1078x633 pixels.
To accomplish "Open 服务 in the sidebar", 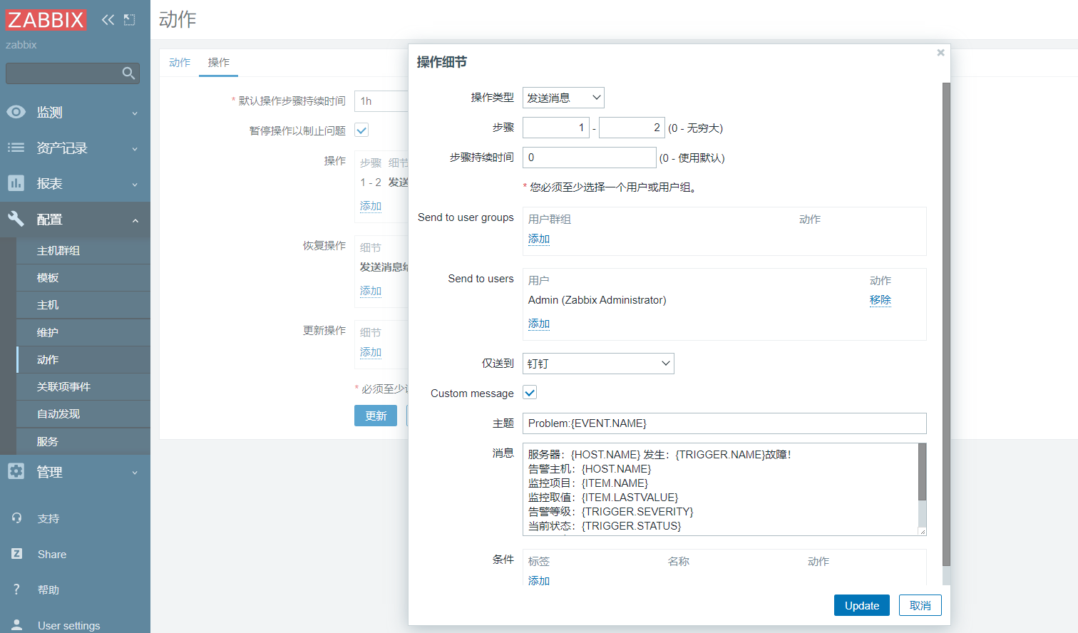I will [x=83, y=442].
